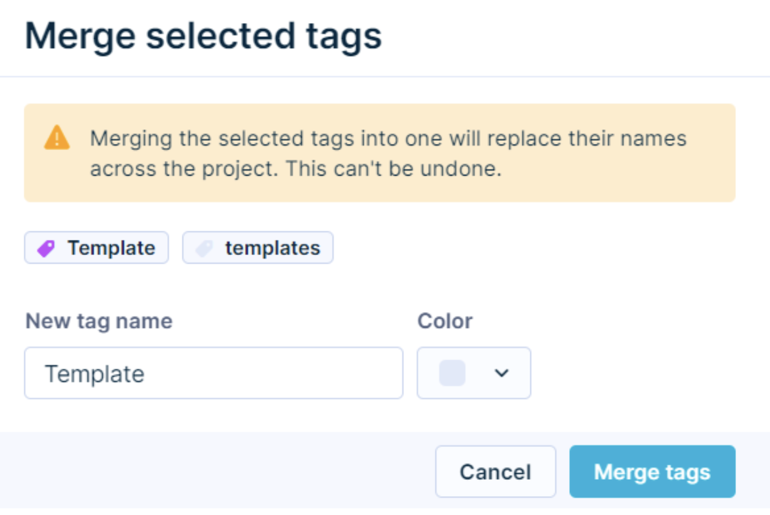770x515 pixels.
Task: Click the New tag name label
Action: pyautogui.click(x=99, y=321)
